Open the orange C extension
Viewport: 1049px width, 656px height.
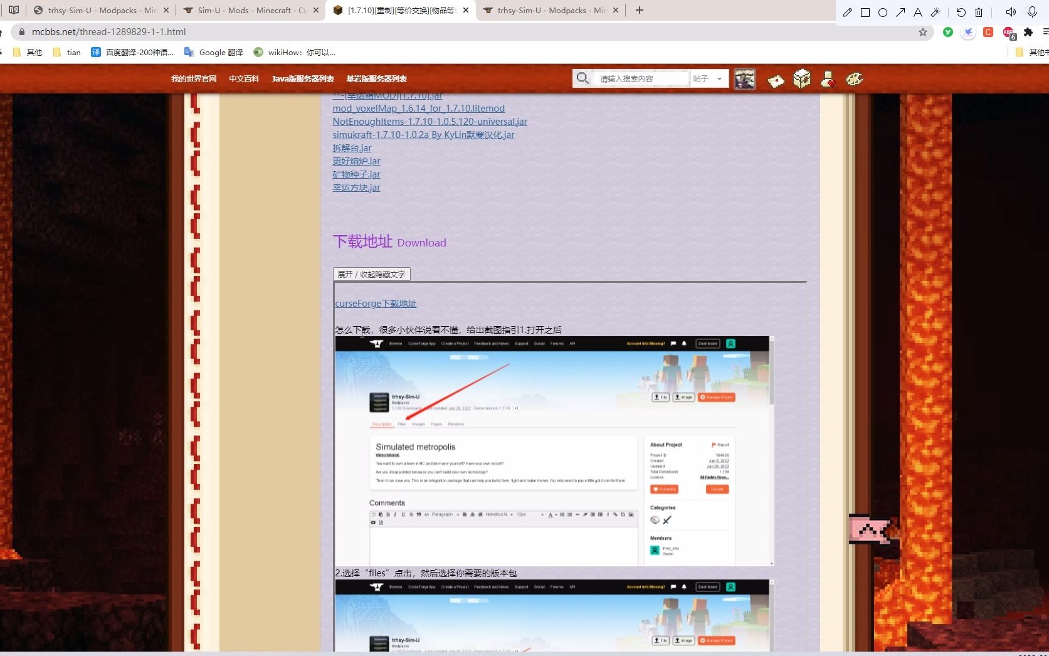point(988,32)
